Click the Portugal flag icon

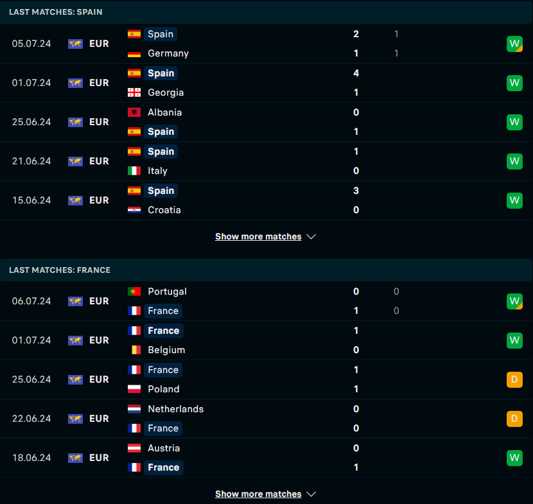click(x=134, y=291)
